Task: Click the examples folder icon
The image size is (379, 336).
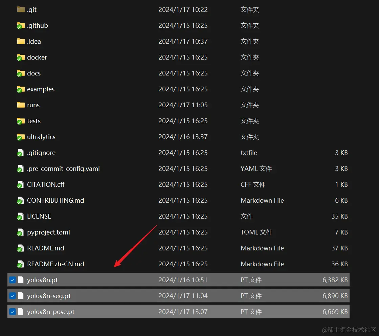Action: (21, 89)
